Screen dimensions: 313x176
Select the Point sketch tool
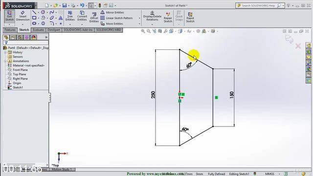coord(61,23)
